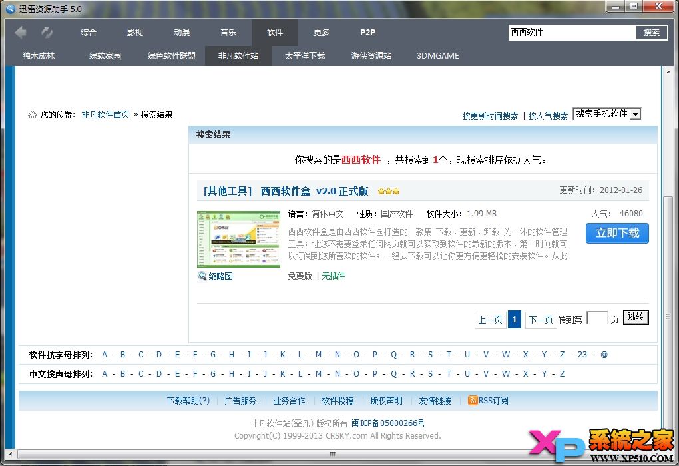This screenshot has height=466, width=679.
Task: Open 业务合作 footer link
Action: 289,401
